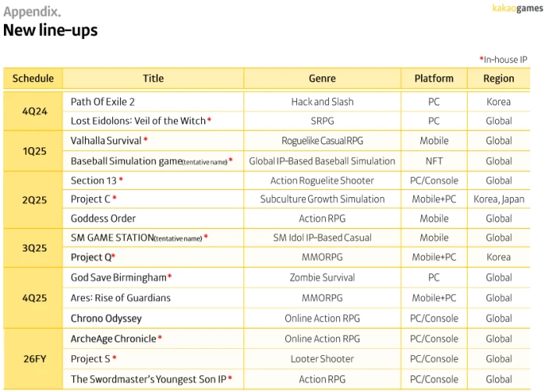
Task: Click the New line-ups heading
Action: [51, 30]
